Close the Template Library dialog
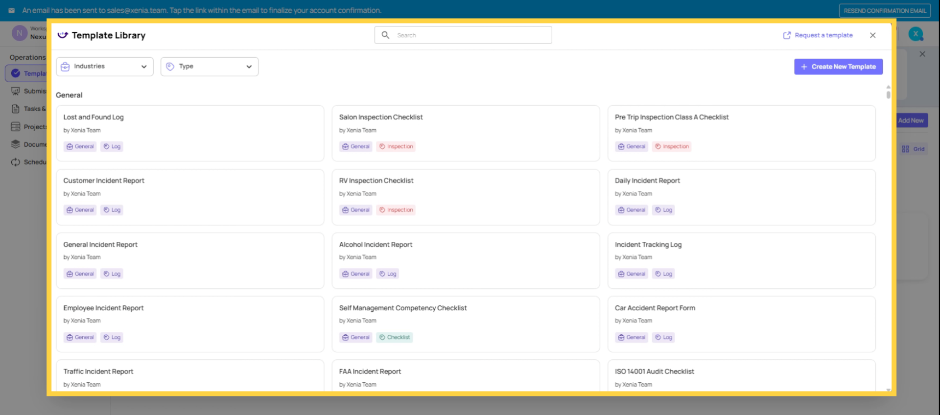This screenshot has width=940, height=415. (873, 35)
